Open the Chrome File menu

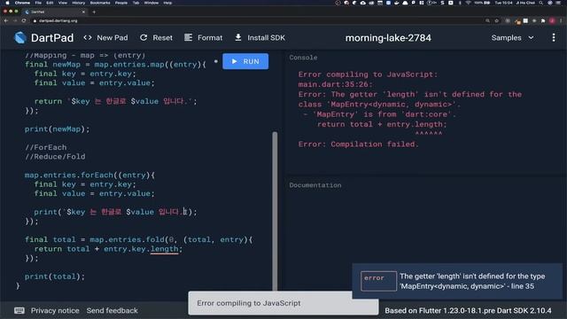[38, 3]
